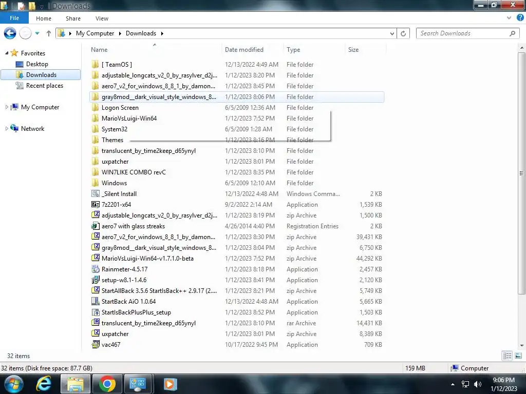Click My Computer in the address bar

[x=95, y=33]
